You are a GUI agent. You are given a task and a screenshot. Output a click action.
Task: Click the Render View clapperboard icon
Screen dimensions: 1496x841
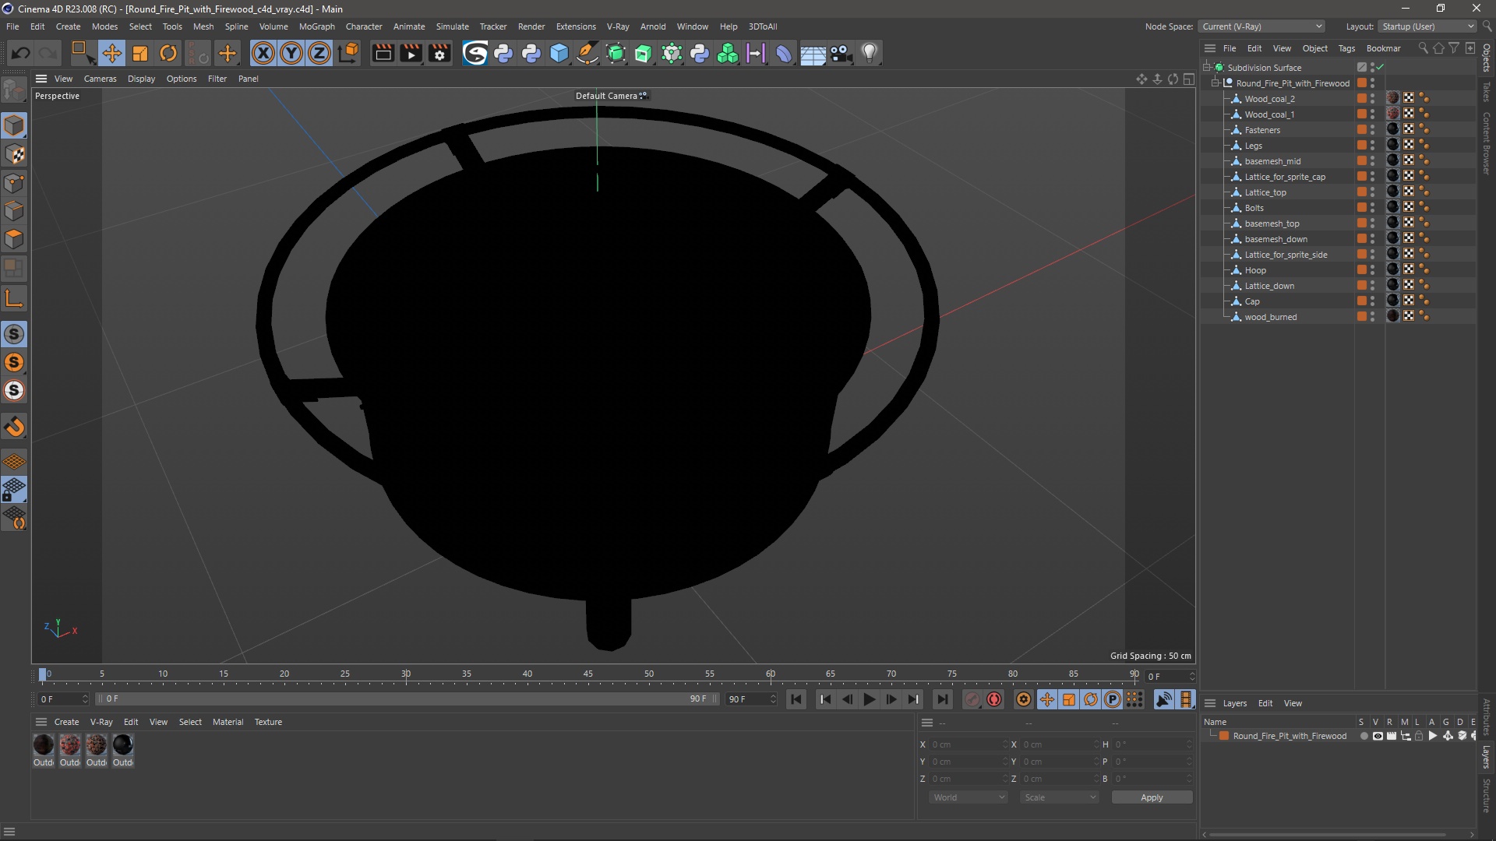383,53
